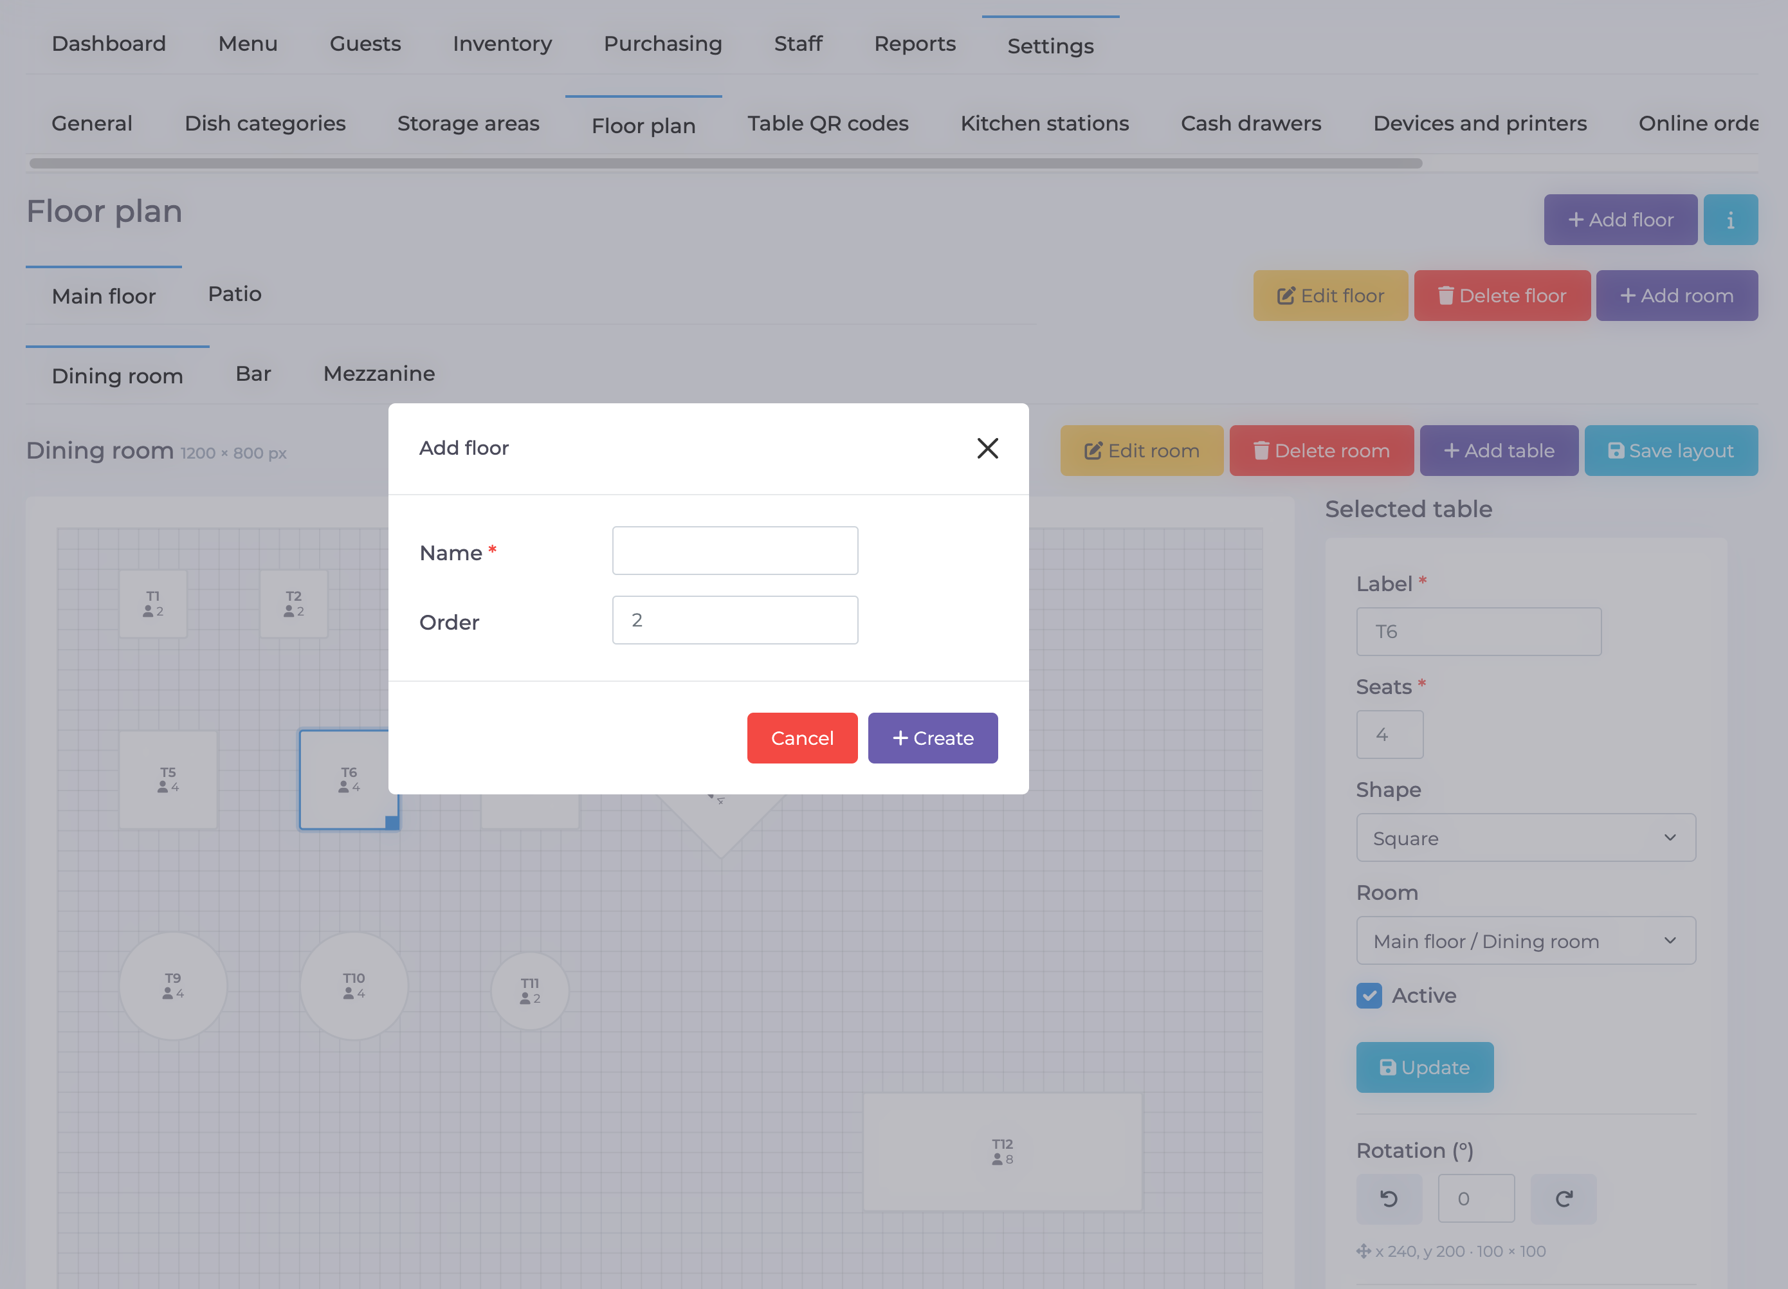Click the Order input field showing 2
Screen dimensions: 1788x1289
tap(734, 619)
